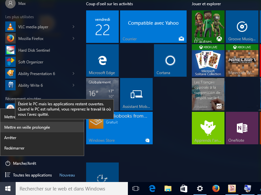Open Settings from the taskbar
Image resolution: width=261 pixels, height=195 pixels.
point(200,188)
